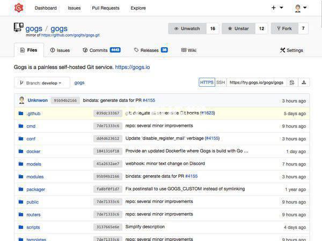Open commit 1841316f18 hash
Viewport: 322px width, 241px height.
tap(108, 151)
